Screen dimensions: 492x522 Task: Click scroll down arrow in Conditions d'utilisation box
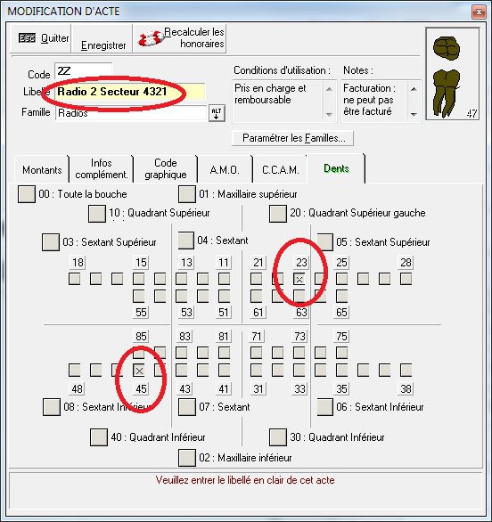coord(329,114)
